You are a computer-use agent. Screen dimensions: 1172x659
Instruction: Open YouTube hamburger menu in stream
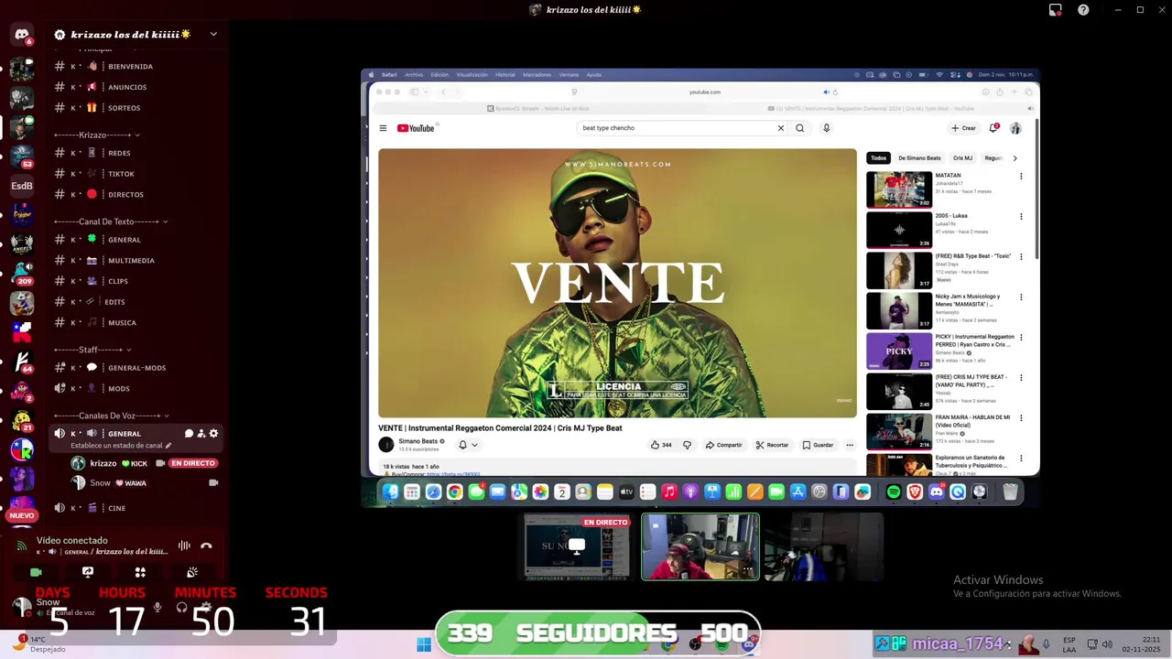(x=383, y=128)
